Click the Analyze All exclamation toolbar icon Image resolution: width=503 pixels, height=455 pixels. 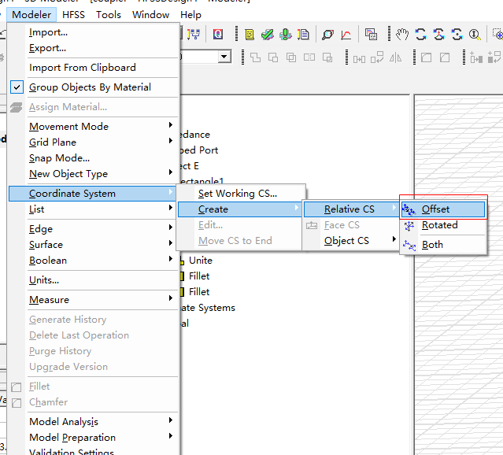[x=285, y=35]
